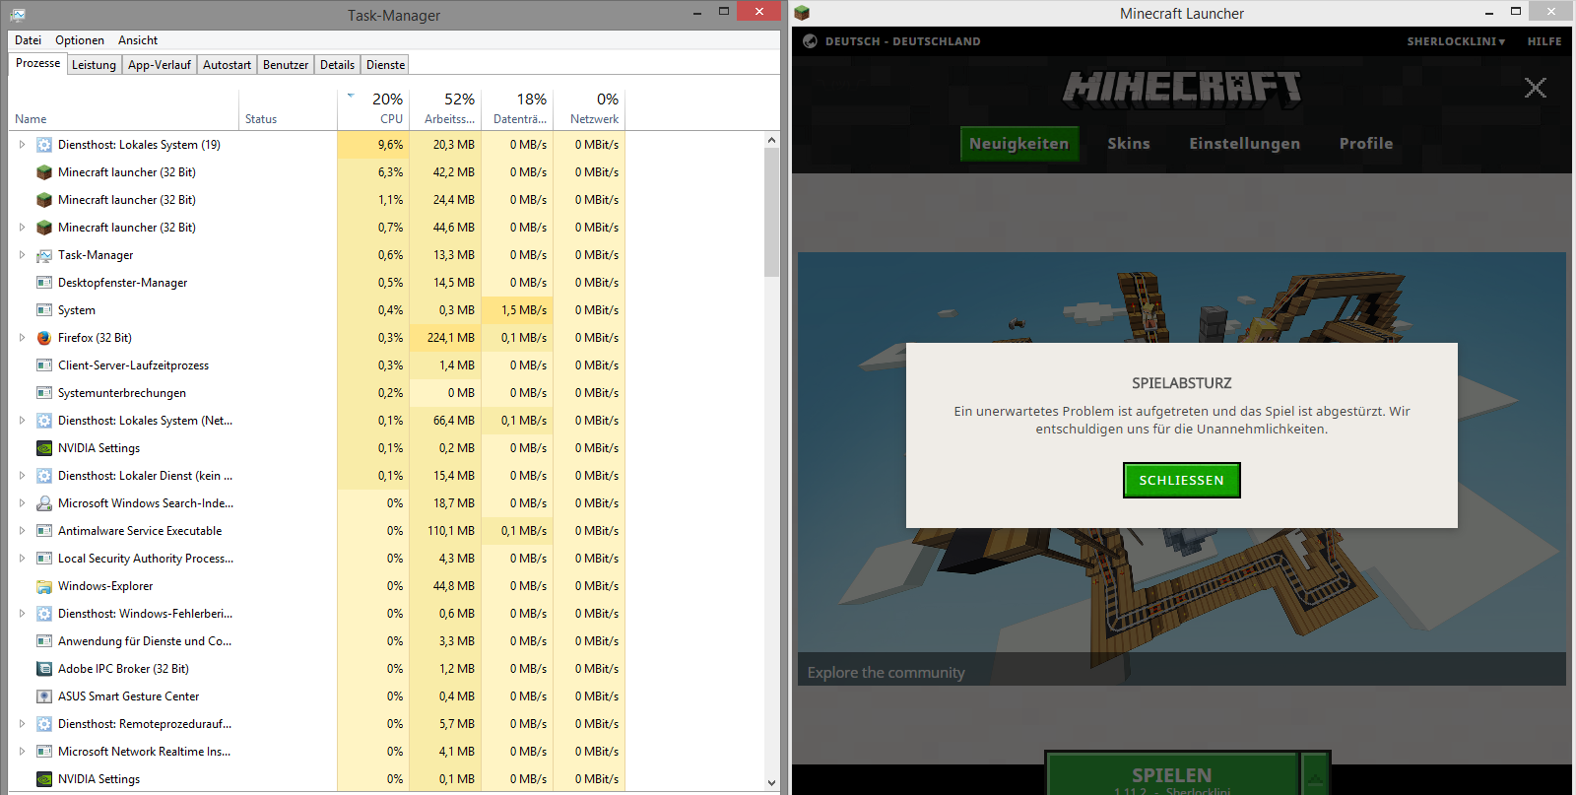Sort processes by the Name column header
The image size is (1576, 795).
(124, 108)
